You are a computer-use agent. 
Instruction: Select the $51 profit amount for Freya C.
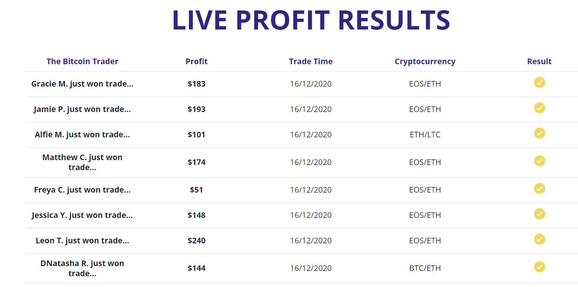click(196, 190)
